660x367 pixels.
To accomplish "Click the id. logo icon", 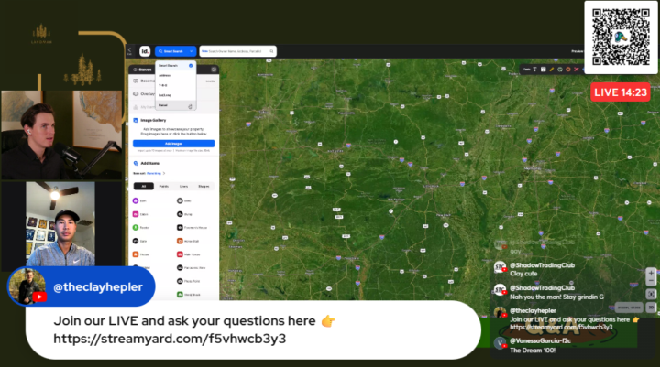I will click(145, 51).
